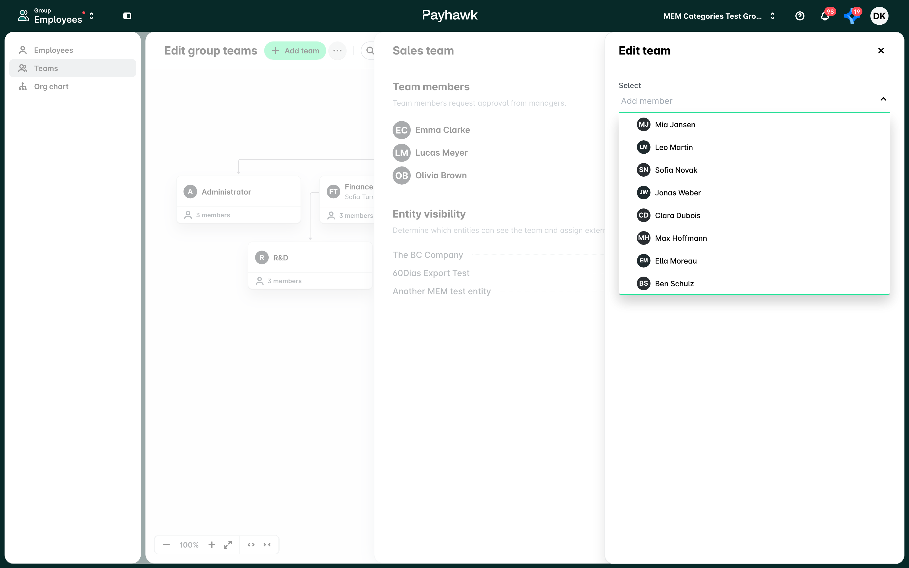Open the blue sparkle assistant icon

(x=852, y=16)
